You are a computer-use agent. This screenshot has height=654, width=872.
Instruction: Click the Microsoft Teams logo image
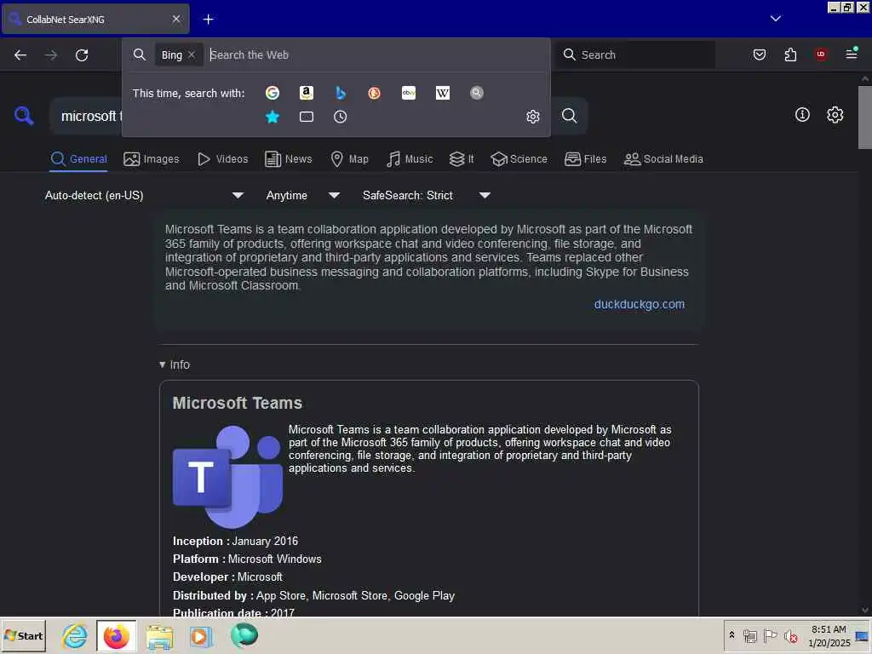pyautogui.click(x=227, y=477)
